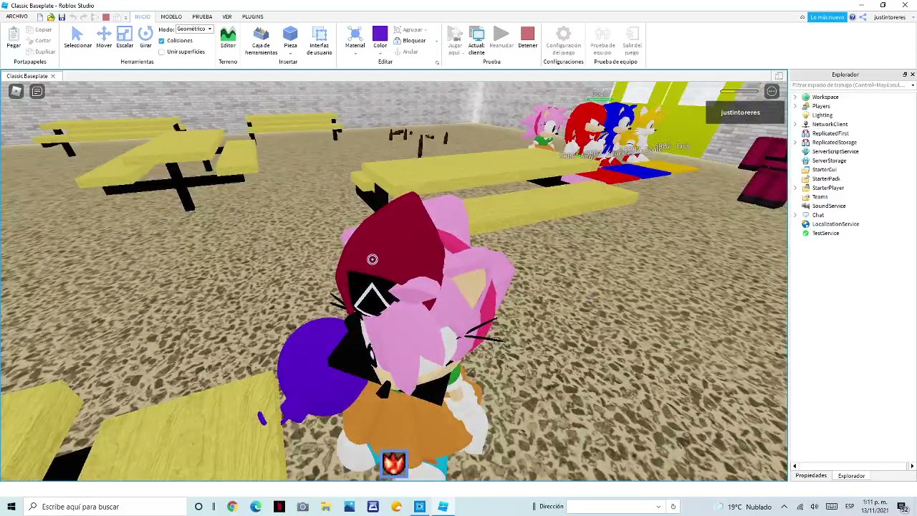Expand the StarterPlayer tree node

[795, 188]
